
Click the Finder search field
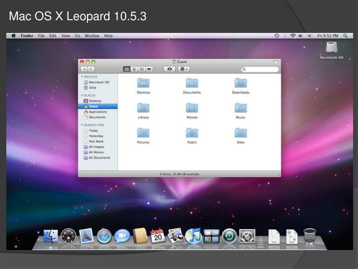coord(260,69)
